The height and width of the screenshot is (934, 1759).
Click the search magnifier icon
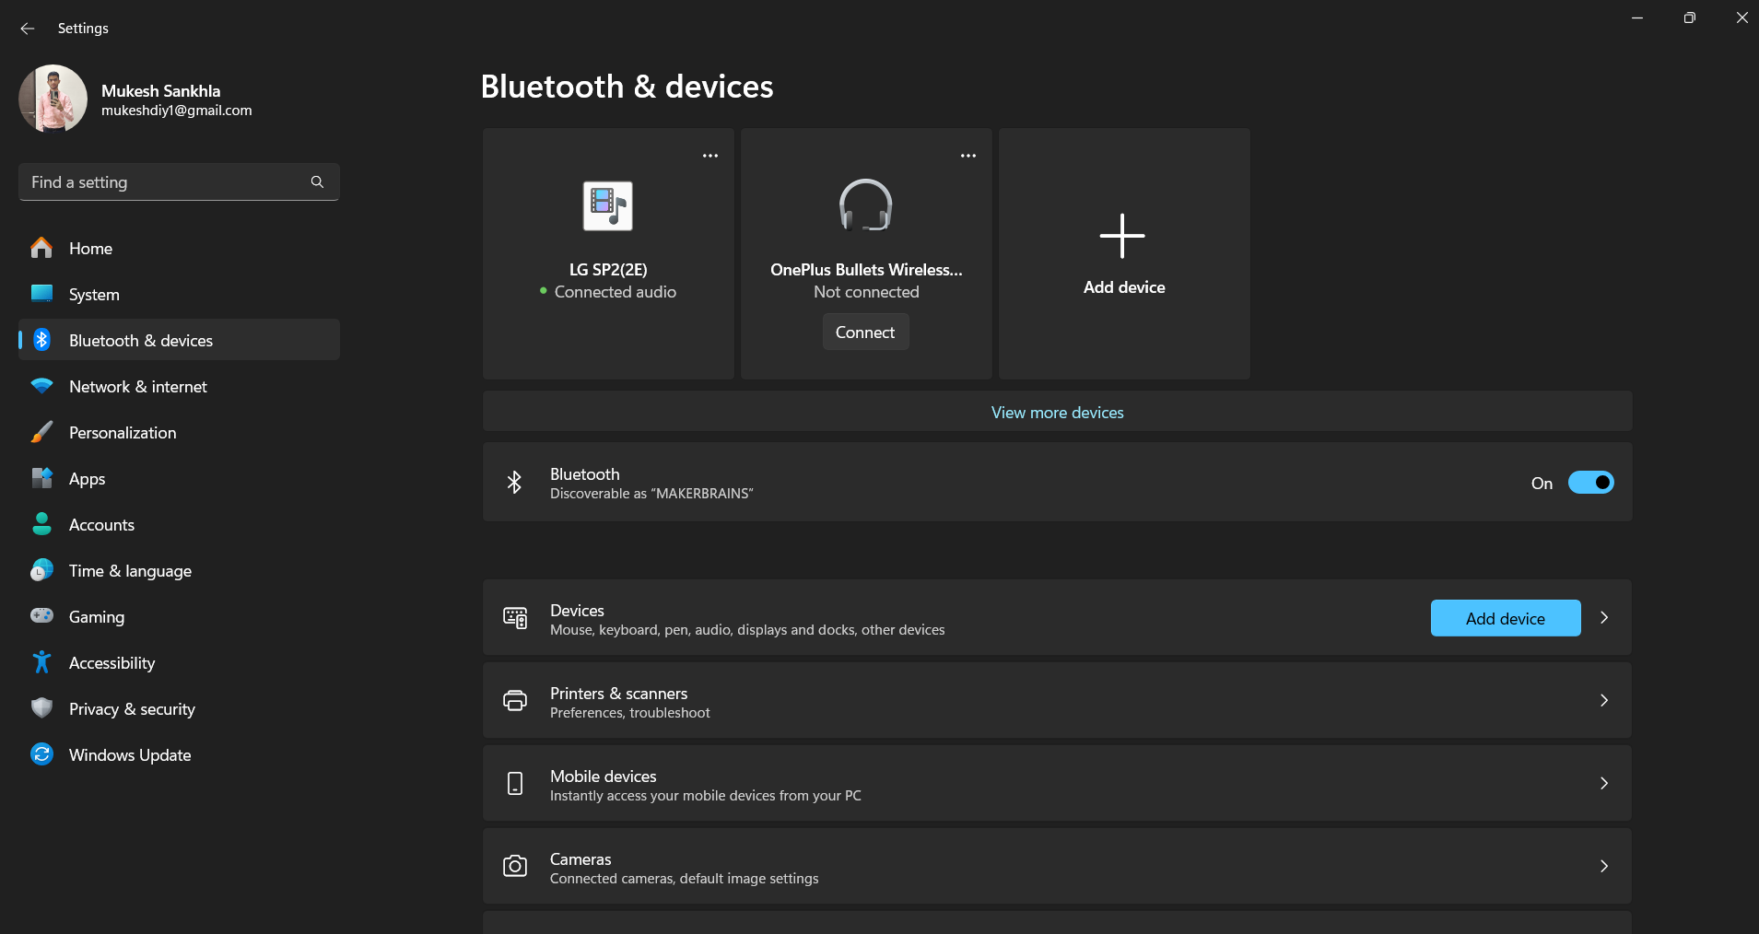coord(317,182)
